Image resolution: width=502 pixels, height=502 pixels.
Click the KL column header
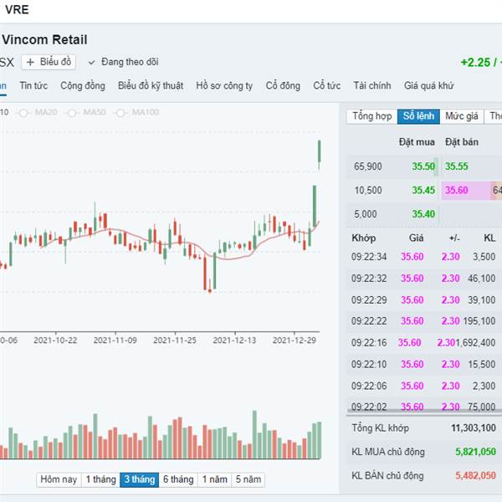tap(489, 238)
